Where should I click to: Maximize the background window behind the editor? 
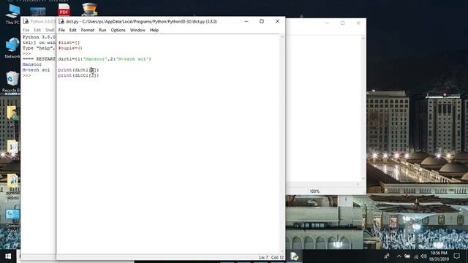click(x=343, y=23)
